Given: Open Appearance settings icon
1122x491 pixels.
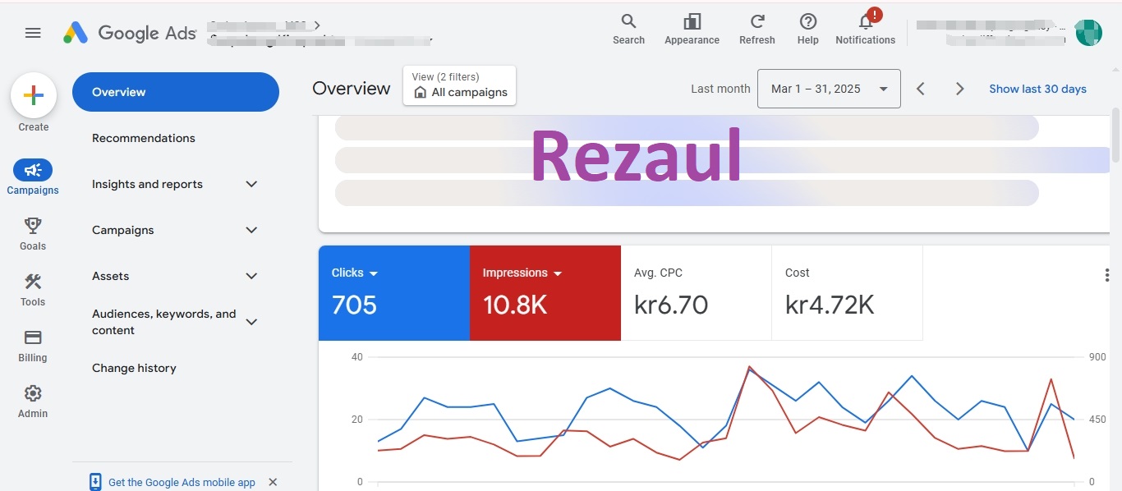Looking at the screenshot, I should (692, 22).
